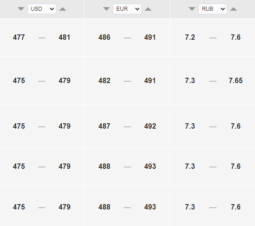Viewport: 255px width, 226px height.
Task: Sort EUR column descending with down arrow
Action: coord(106,9)
